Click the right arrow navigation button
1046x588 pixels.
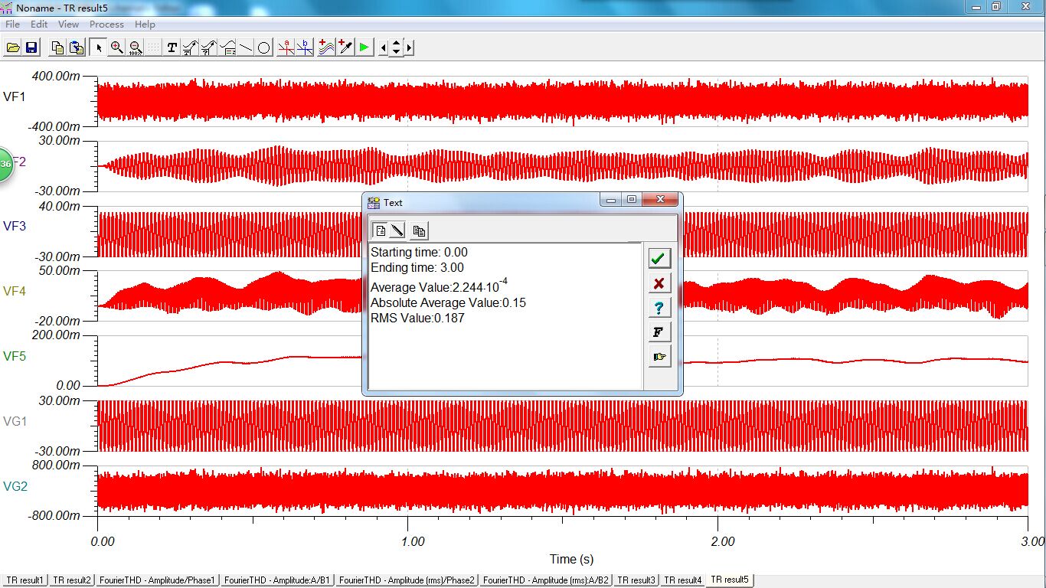coord(409,47)
